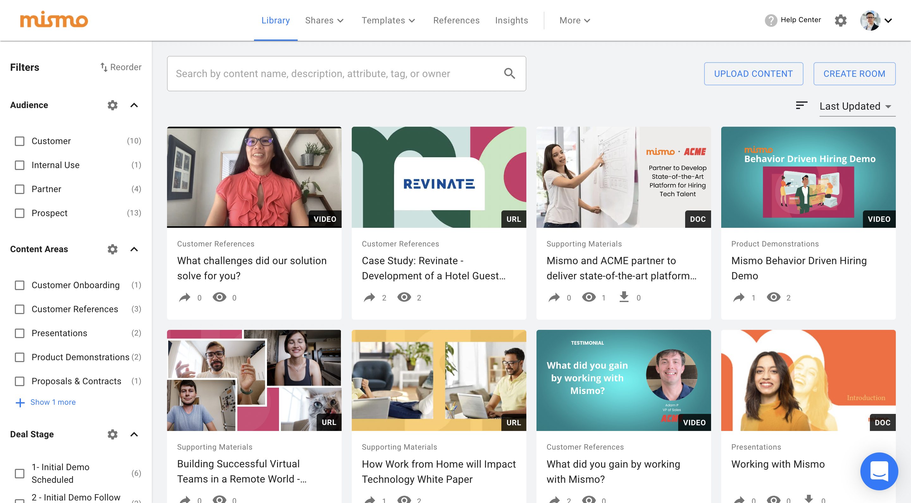Tick the Presentations content area checkbox
The height and width of the screenshot is (503, 911).
(20, 333)
